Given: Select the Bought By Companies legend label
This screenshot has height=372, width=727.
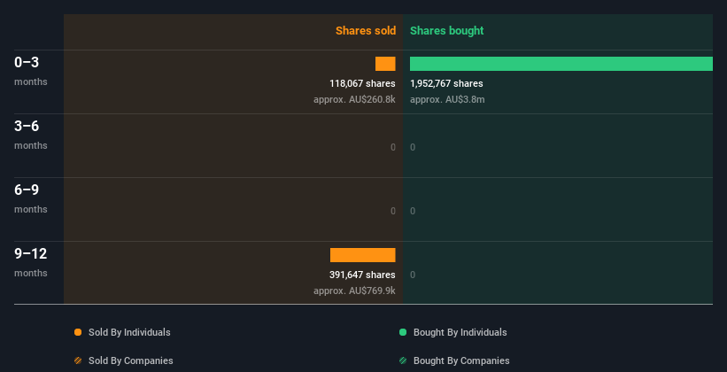Looking at the screenshot, I should tap(461, 360).
